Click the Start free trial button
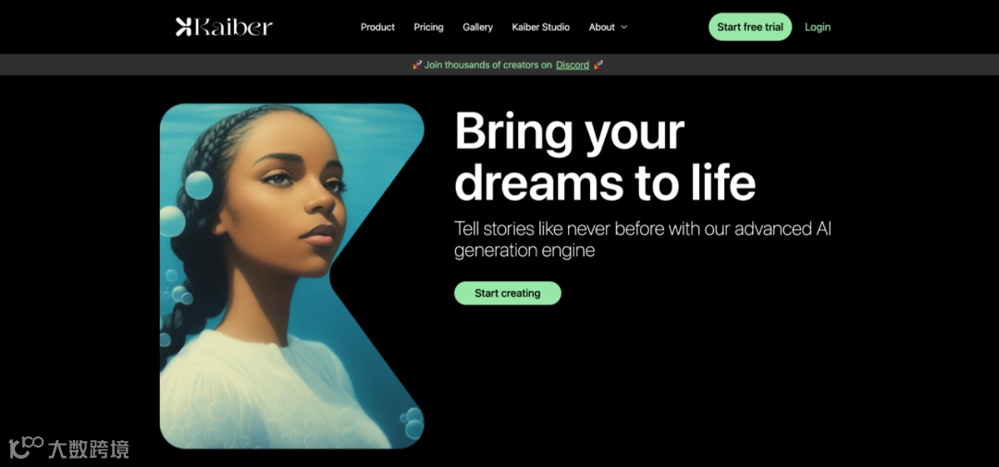Screen dimensions: 999x467 (750, 27)
